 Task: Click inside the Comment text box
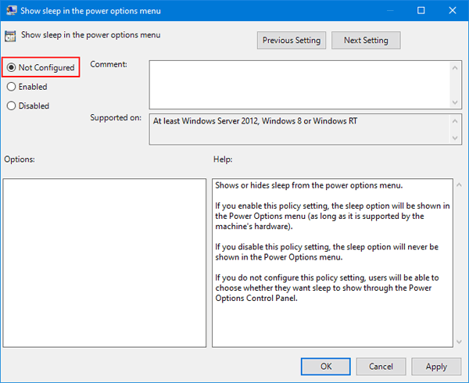pos(297,84)
